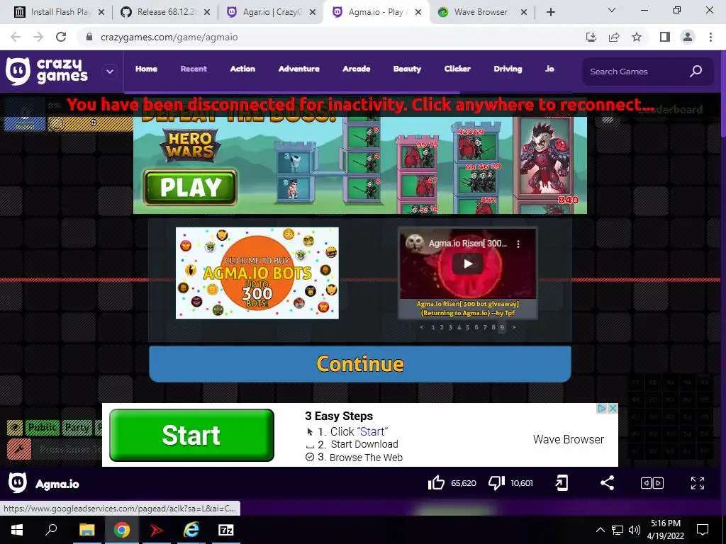Go to previous video with left arrow

click(x=421, y=327)
